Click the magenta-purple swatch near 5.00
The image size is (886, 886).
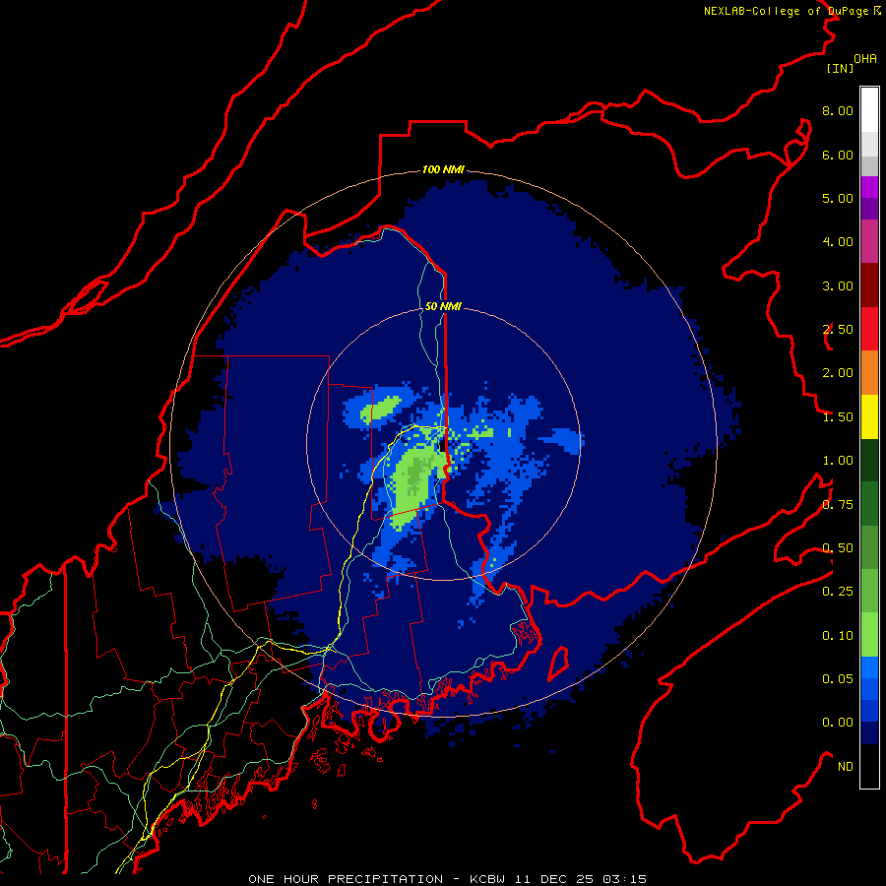tap(869, 187)
